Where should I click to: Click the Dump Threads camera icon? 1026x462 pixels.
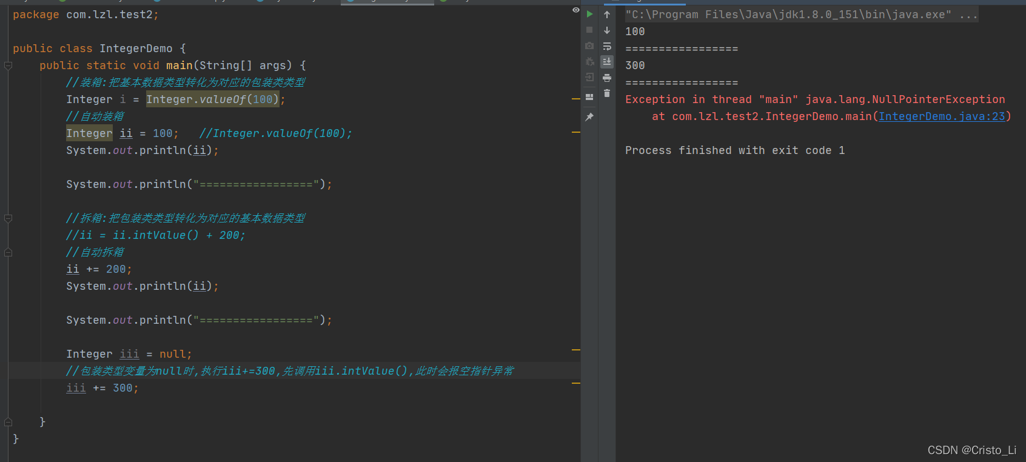coord(589,45)
